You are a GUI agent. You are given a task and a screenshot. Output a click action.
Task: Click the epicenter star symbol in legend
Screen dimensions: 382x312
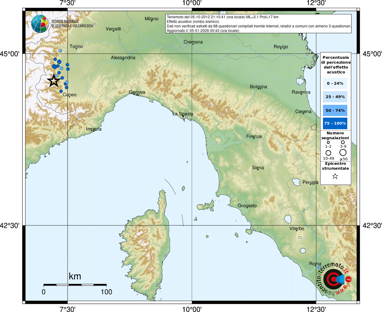pos(335,176)
